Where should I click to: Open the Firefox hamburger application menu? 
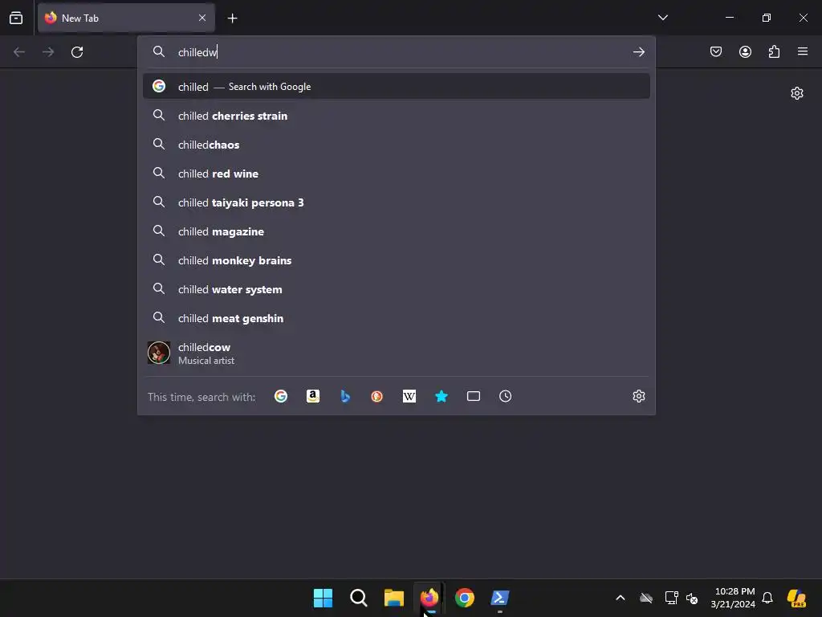pos(803,51)
